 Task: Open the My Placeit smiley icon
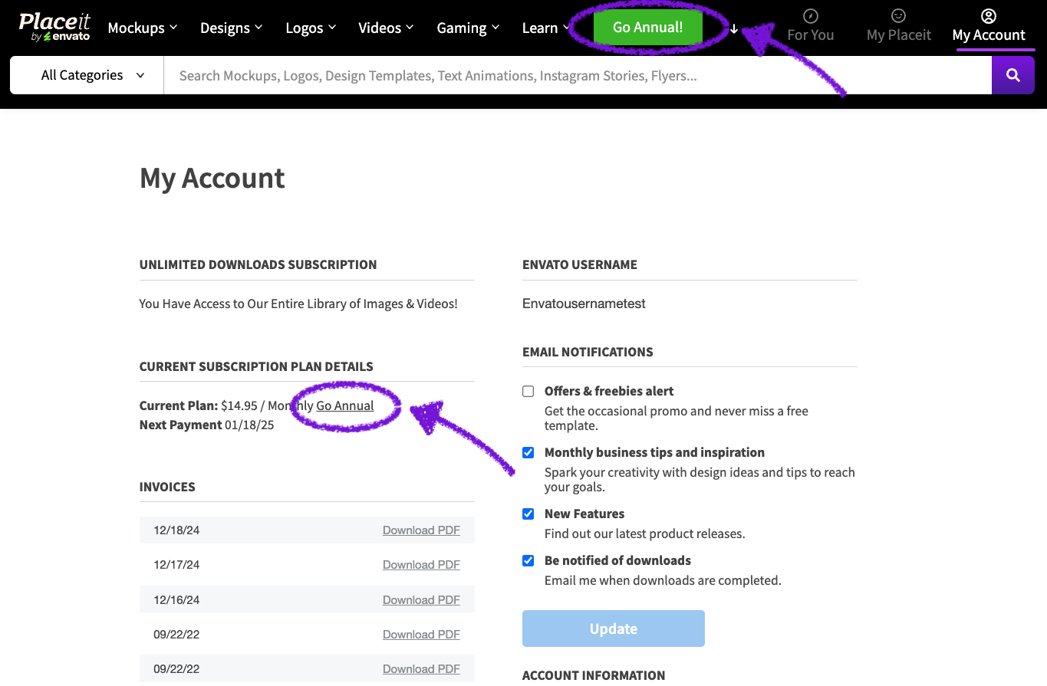tap(899, 16)
